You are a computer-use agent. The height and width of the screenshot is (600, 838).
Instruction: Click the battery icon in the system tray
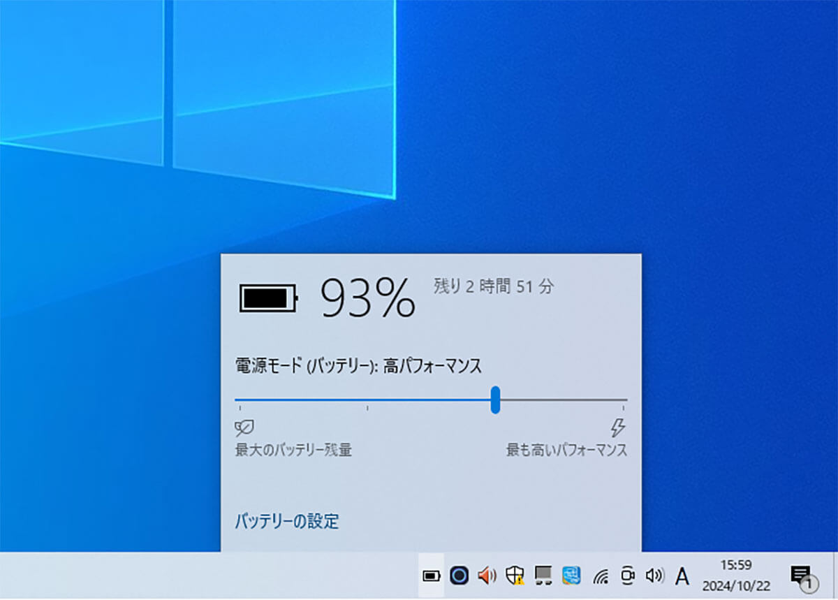tap(432, 576)
